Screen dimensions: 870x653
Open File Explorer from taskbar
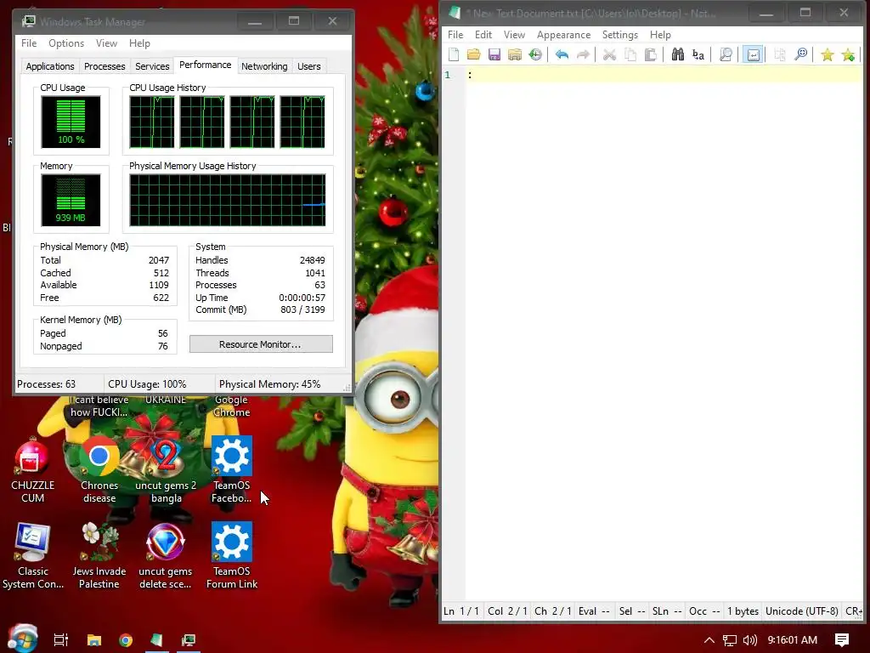tap(94, 639)
